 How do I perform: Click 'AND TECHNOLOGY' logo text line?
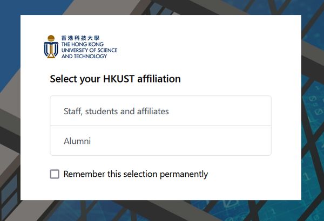(x=84, y=56)
